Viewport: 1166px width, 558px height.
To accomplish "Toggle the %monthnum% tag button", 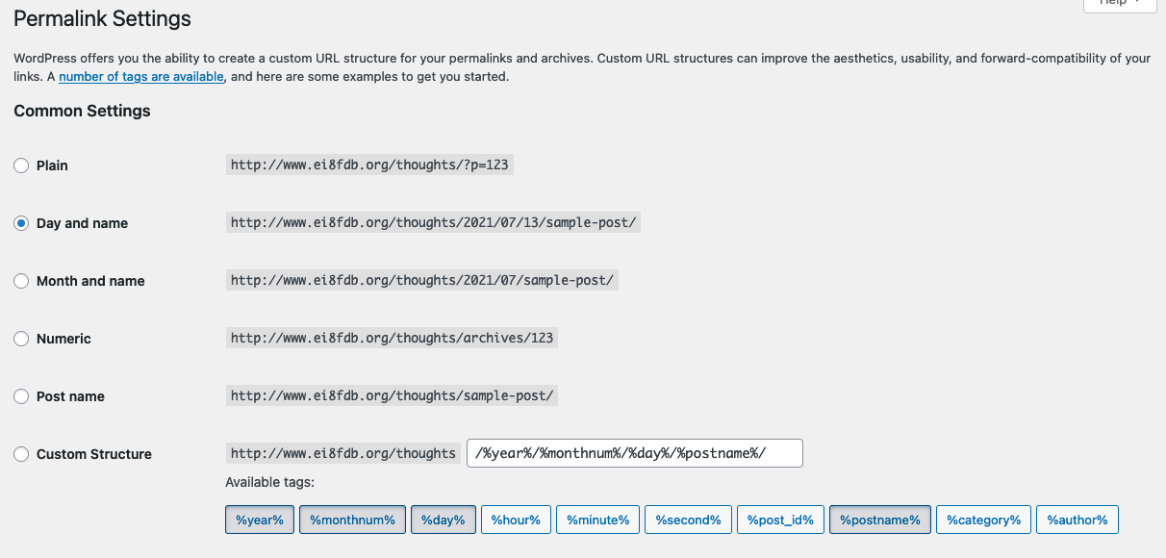I will (x=352, y=520).
